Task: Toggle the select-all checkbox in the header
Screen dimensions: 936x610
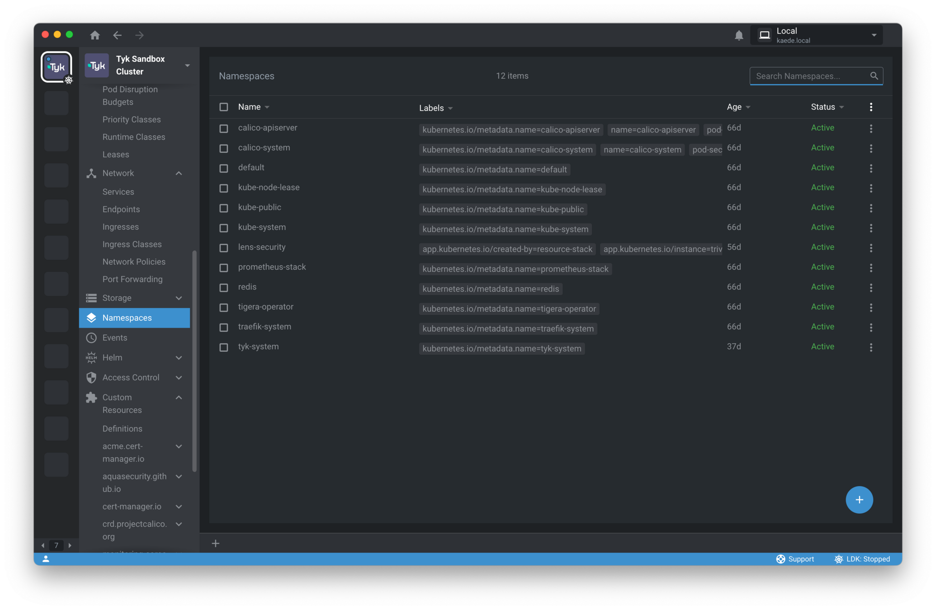Action: pyautogui.click(x=223, y=107)
